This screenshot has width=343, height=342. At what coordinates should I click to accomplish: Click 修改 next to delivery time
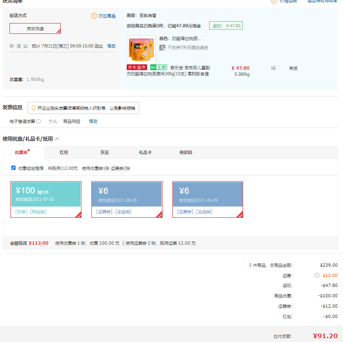(111, 46)
